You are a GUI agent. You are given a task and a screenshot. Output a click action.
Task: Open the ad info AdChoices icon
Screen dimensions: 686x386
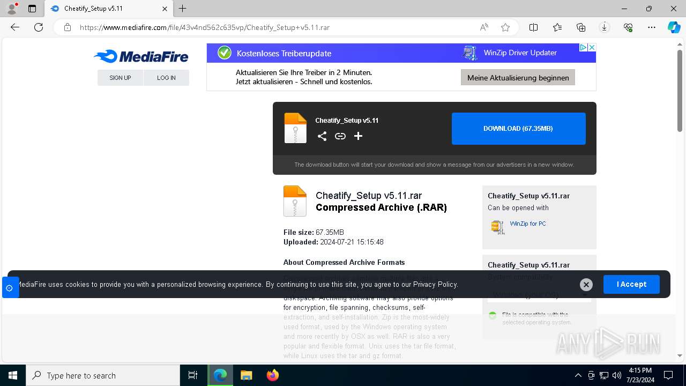[x=583, y=48]
